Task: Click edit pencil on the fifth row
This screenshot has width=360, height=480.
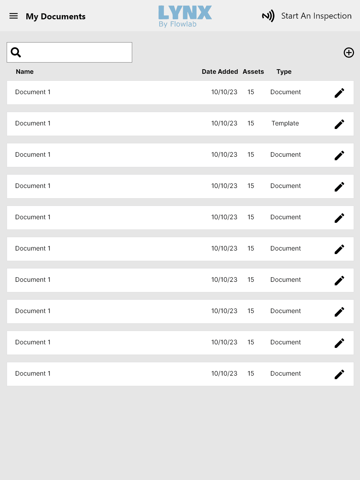Action: (x=339, y=218)
